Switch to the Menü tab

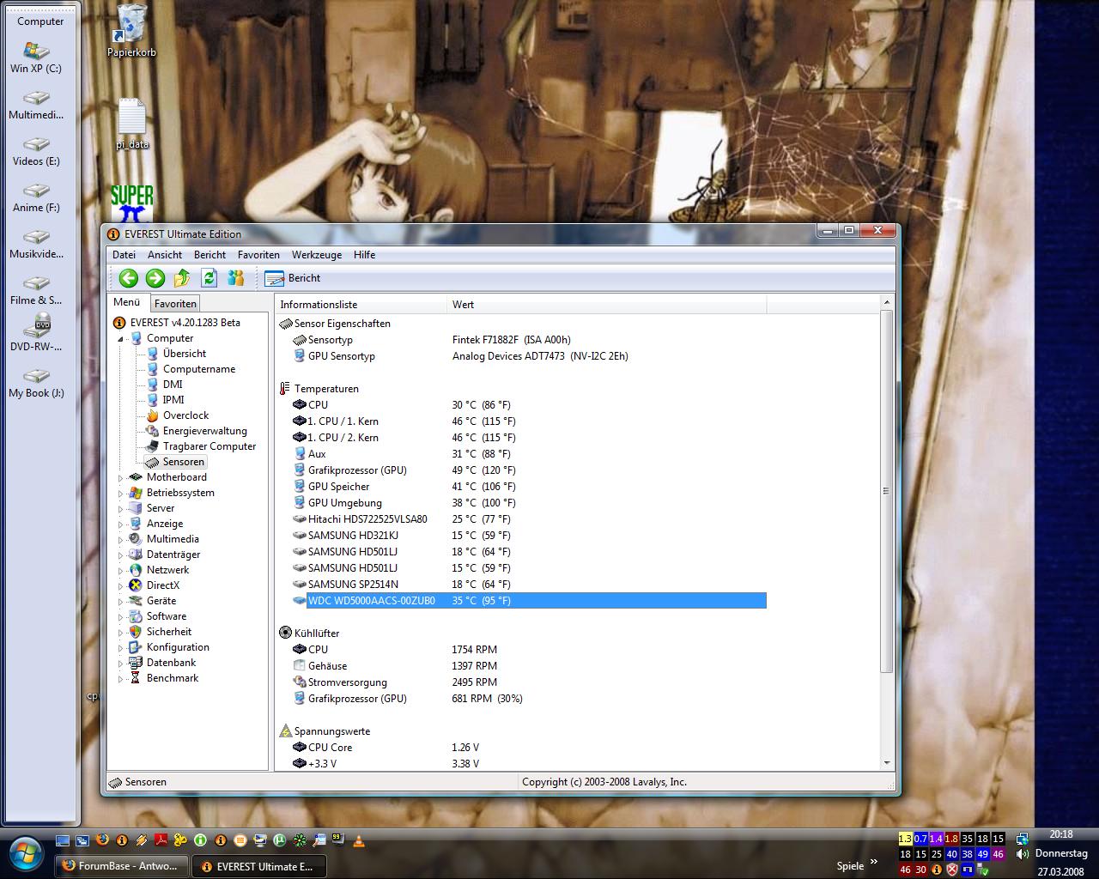point(126,302)
